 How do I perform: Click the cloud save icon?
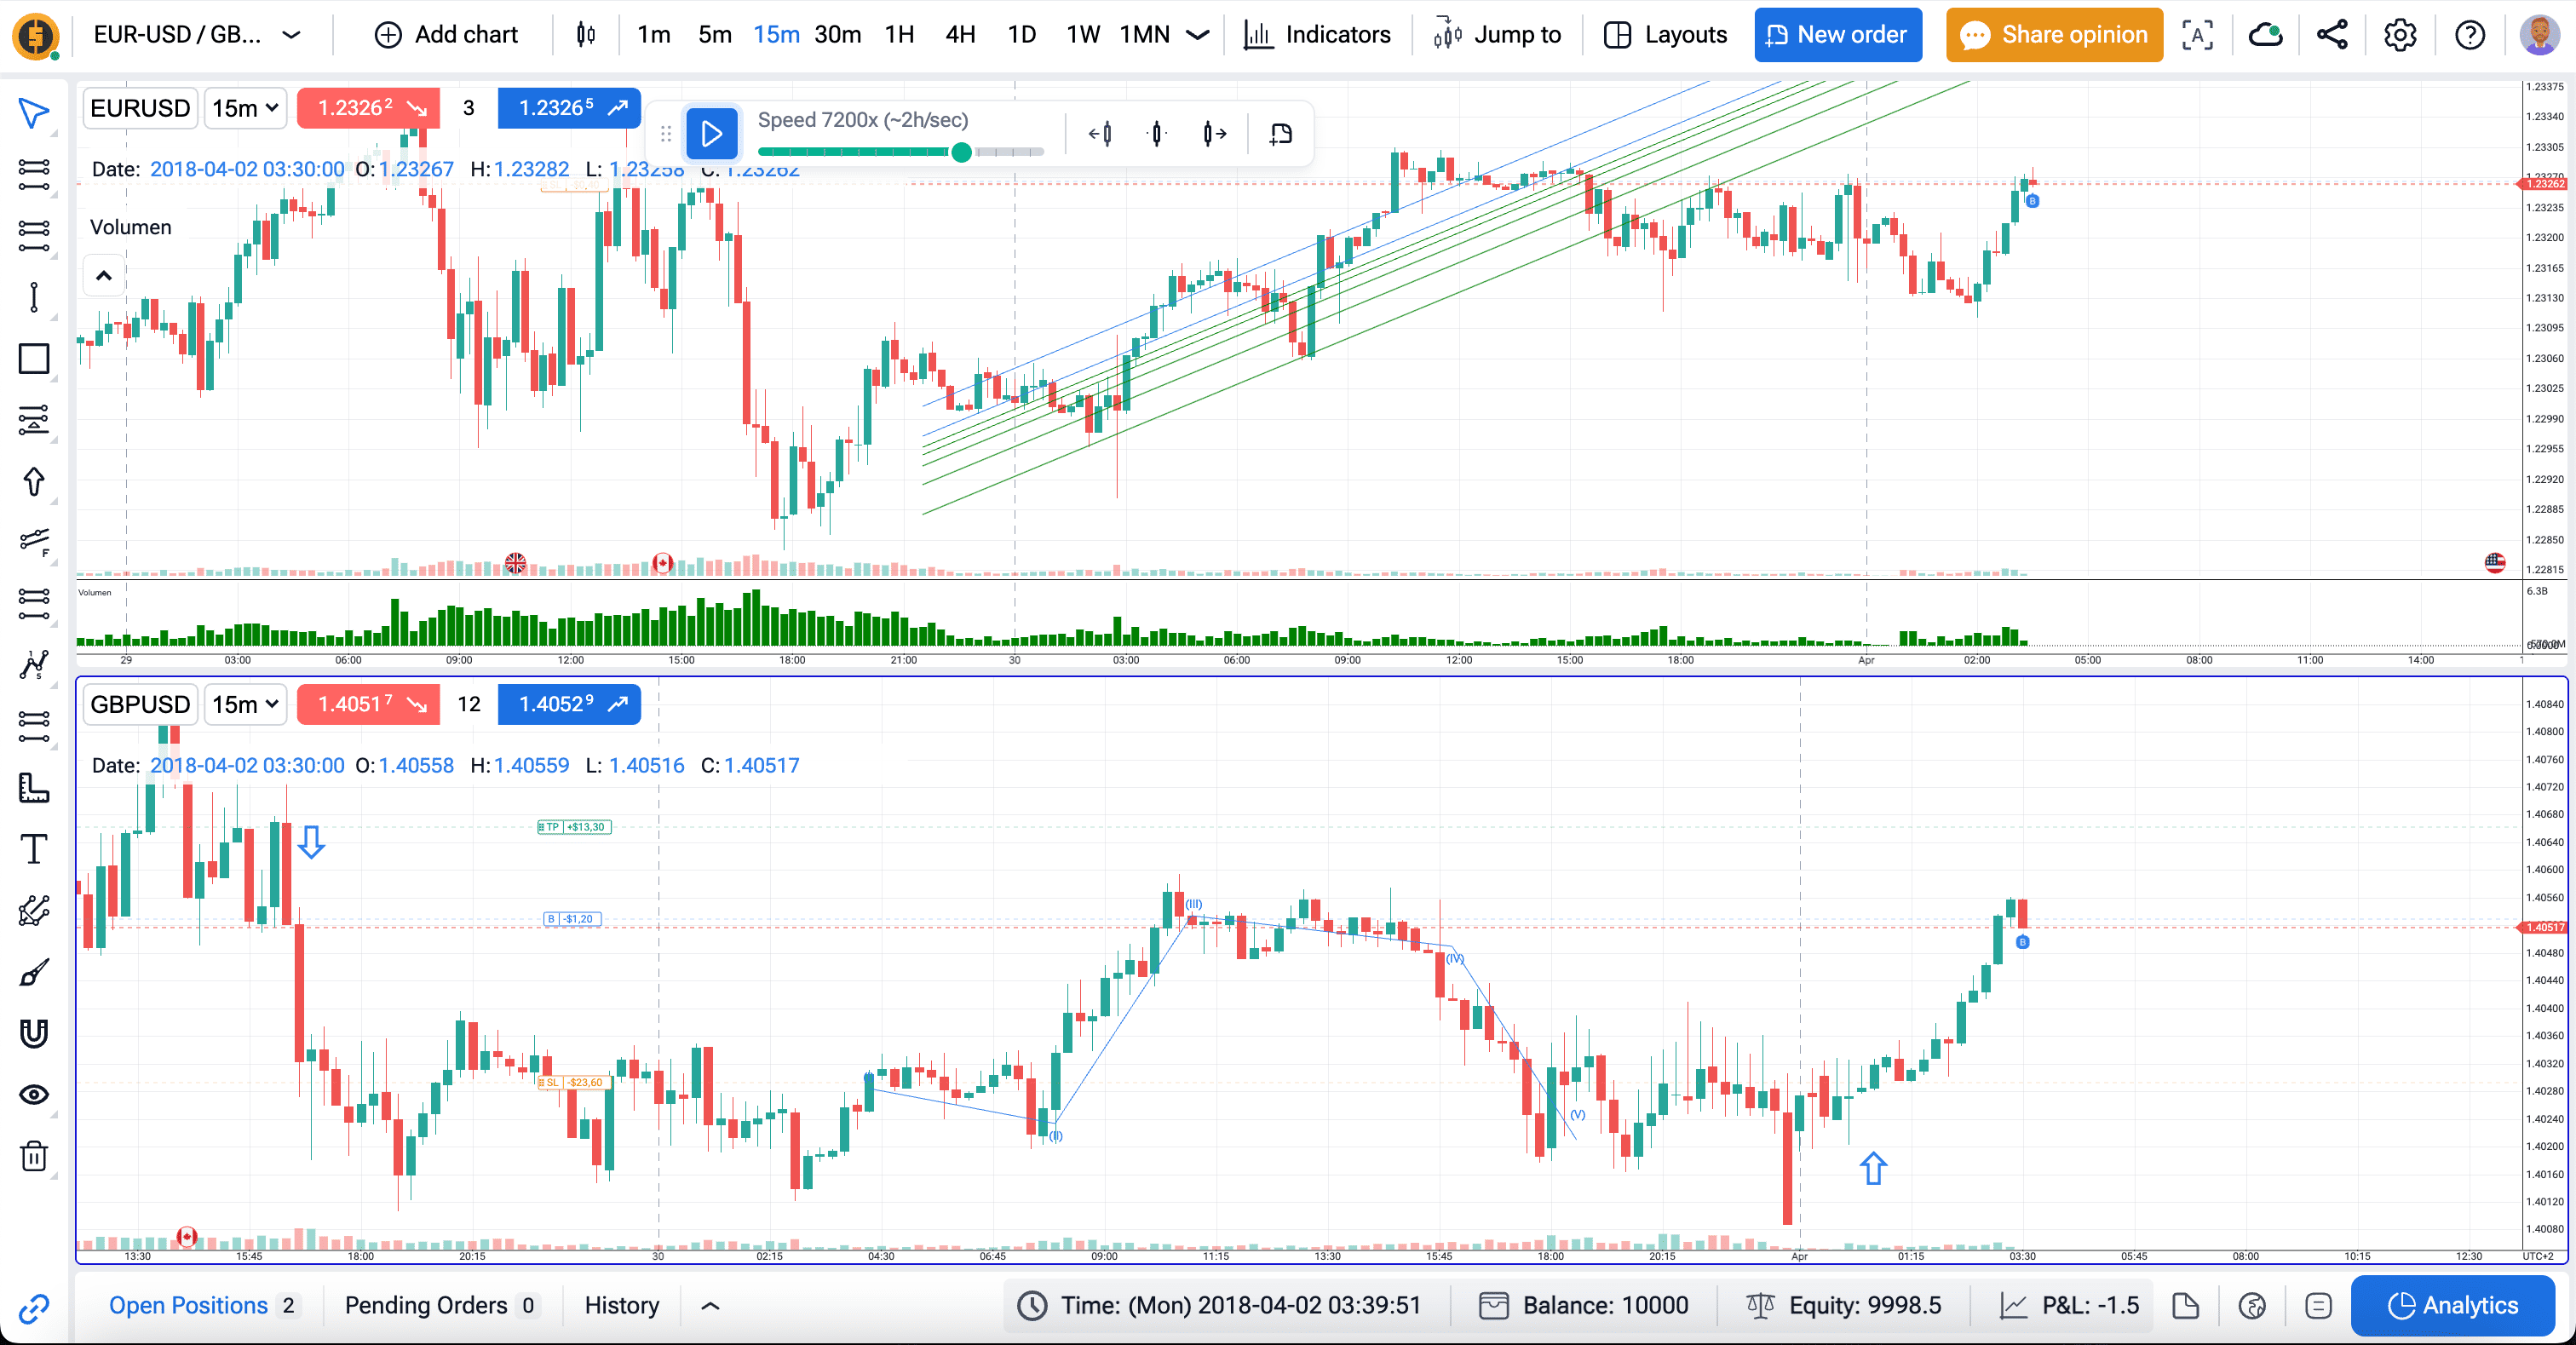coord(2265,34)
